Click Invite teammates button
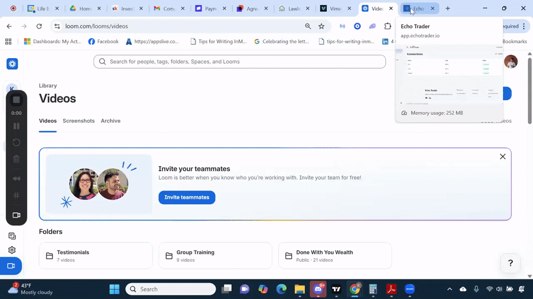 [187, 197]
